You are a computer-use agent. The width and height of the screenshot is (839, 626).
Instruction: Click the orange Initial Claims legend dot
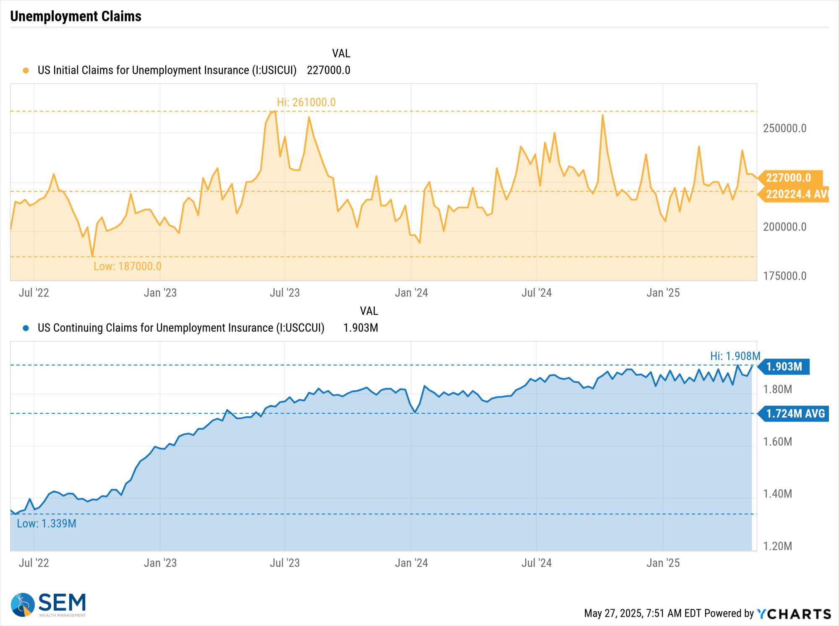(x=26, y=70)
